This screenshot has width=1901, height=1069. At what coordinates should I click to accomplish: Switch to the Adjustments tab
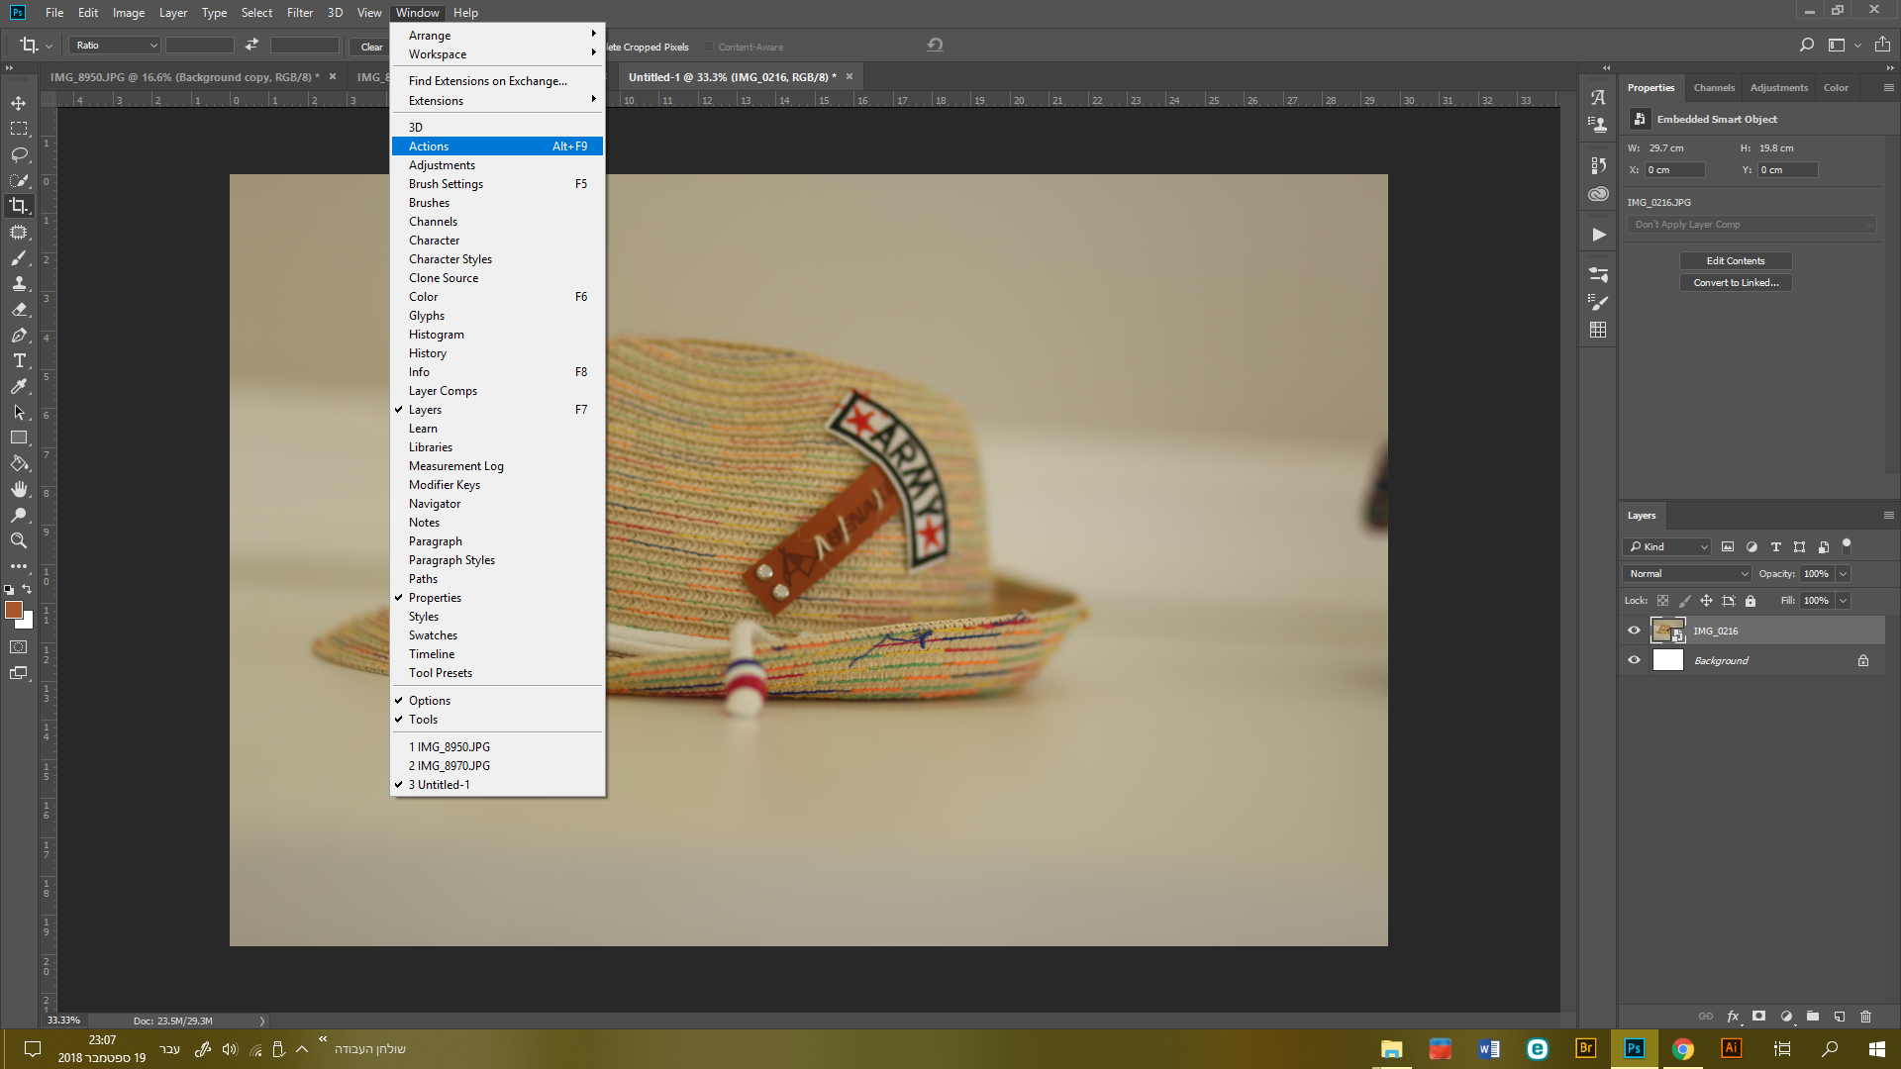tap(1778, 88)
